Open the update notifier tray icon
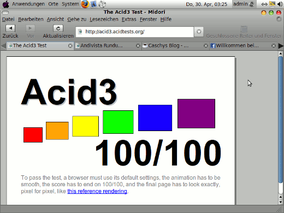This screenshot has height=213, width=284. (x=273, y=4)
